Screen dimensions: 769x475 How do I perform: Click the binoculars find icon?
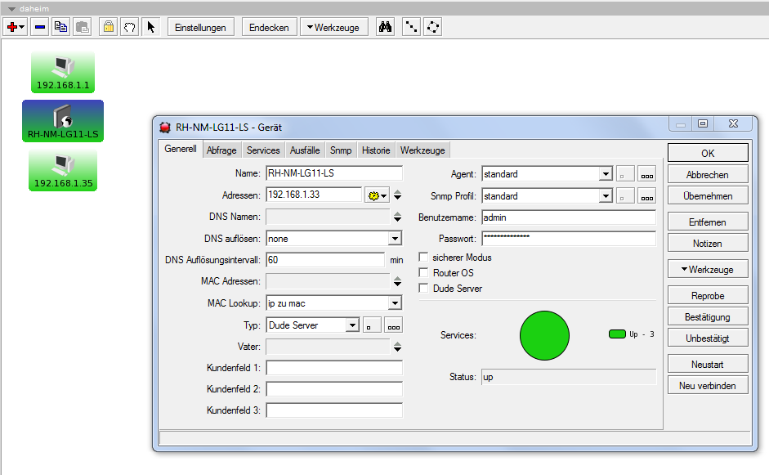coord(385,27)
